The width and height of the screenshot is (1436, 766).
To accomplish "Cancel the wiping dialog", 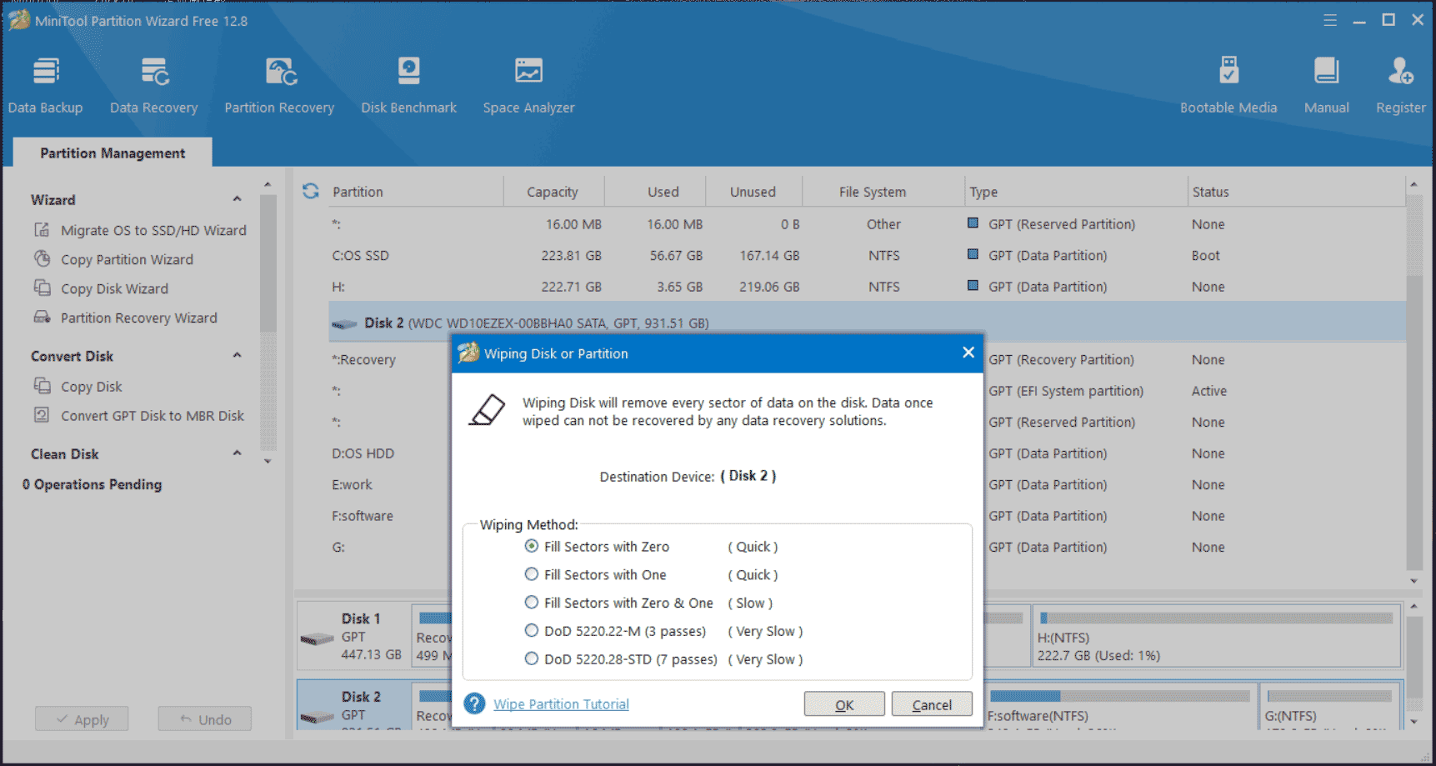I will click(x=932, y=704).
